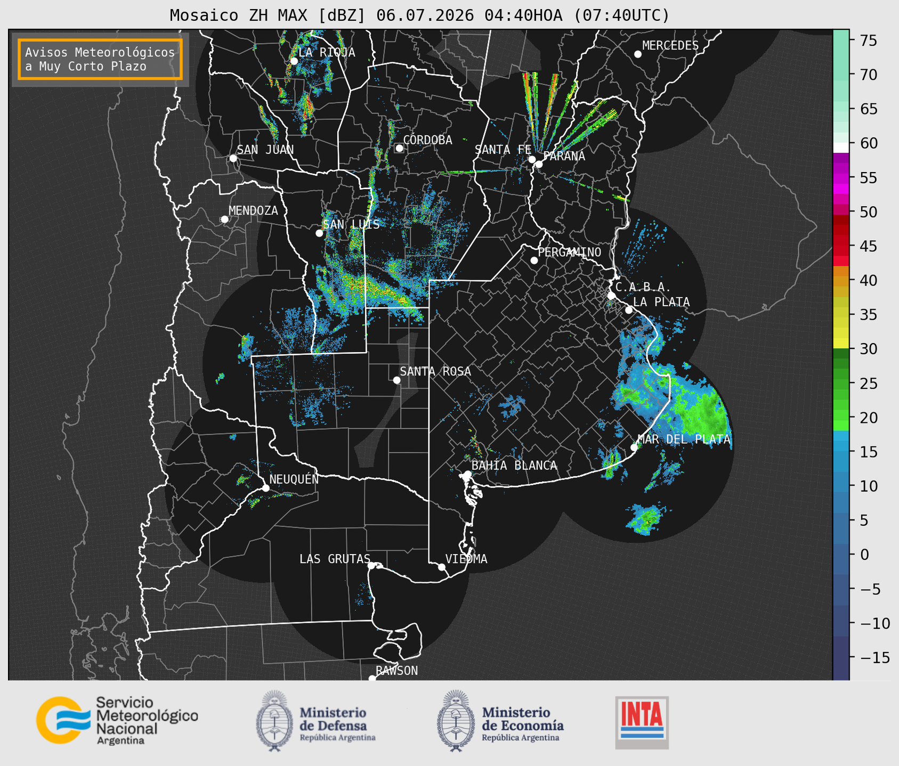Click the Bahía Blanca city marker

[467, 474]
